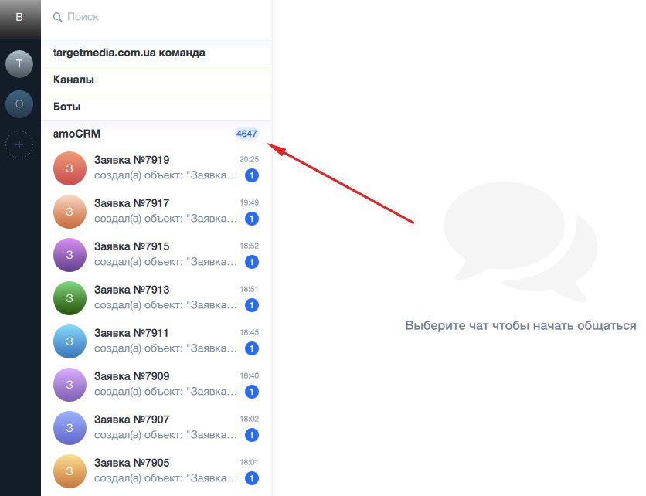Click unread badge on Заявка №7907
This screenshot has height=496, width=646.
pos(252,435)
